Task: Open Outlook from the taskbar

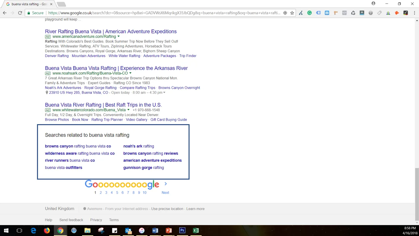Action: (x=128, y=230)
